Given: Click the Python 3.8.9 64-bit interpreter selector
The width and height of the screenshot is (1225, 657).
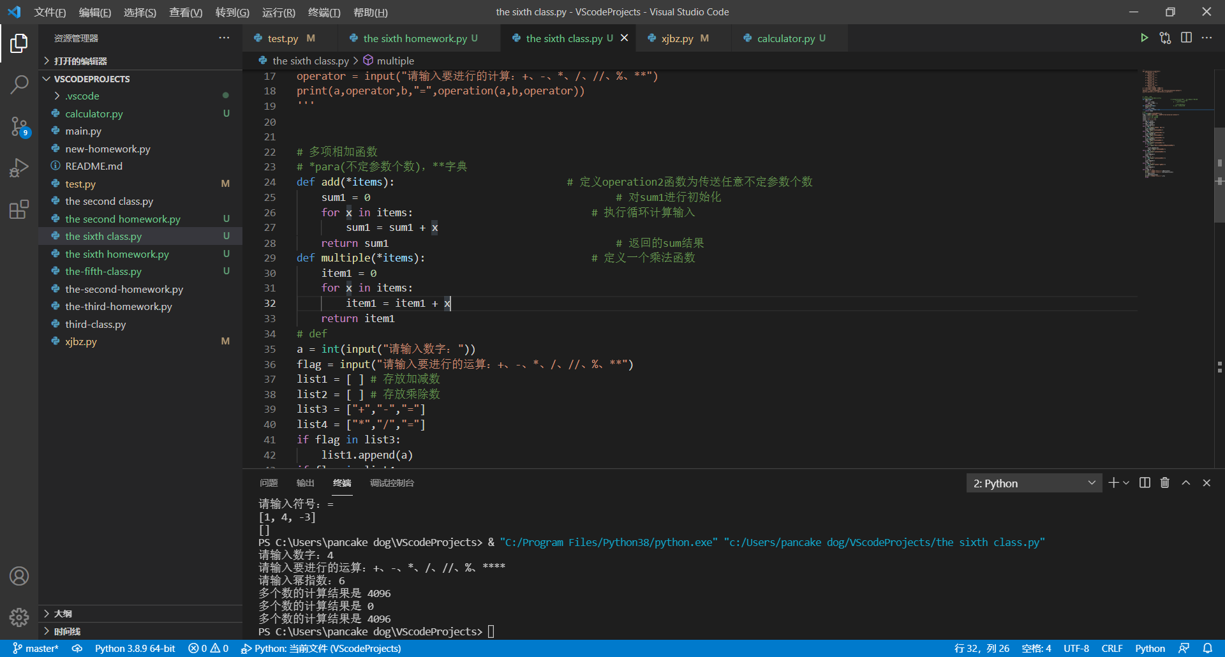Looking at the screenshot, I should (135, 648).
